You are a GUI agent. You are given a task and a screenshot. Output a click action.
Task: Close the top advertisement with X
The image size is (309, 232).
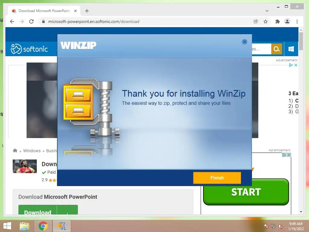coord(296,65)
